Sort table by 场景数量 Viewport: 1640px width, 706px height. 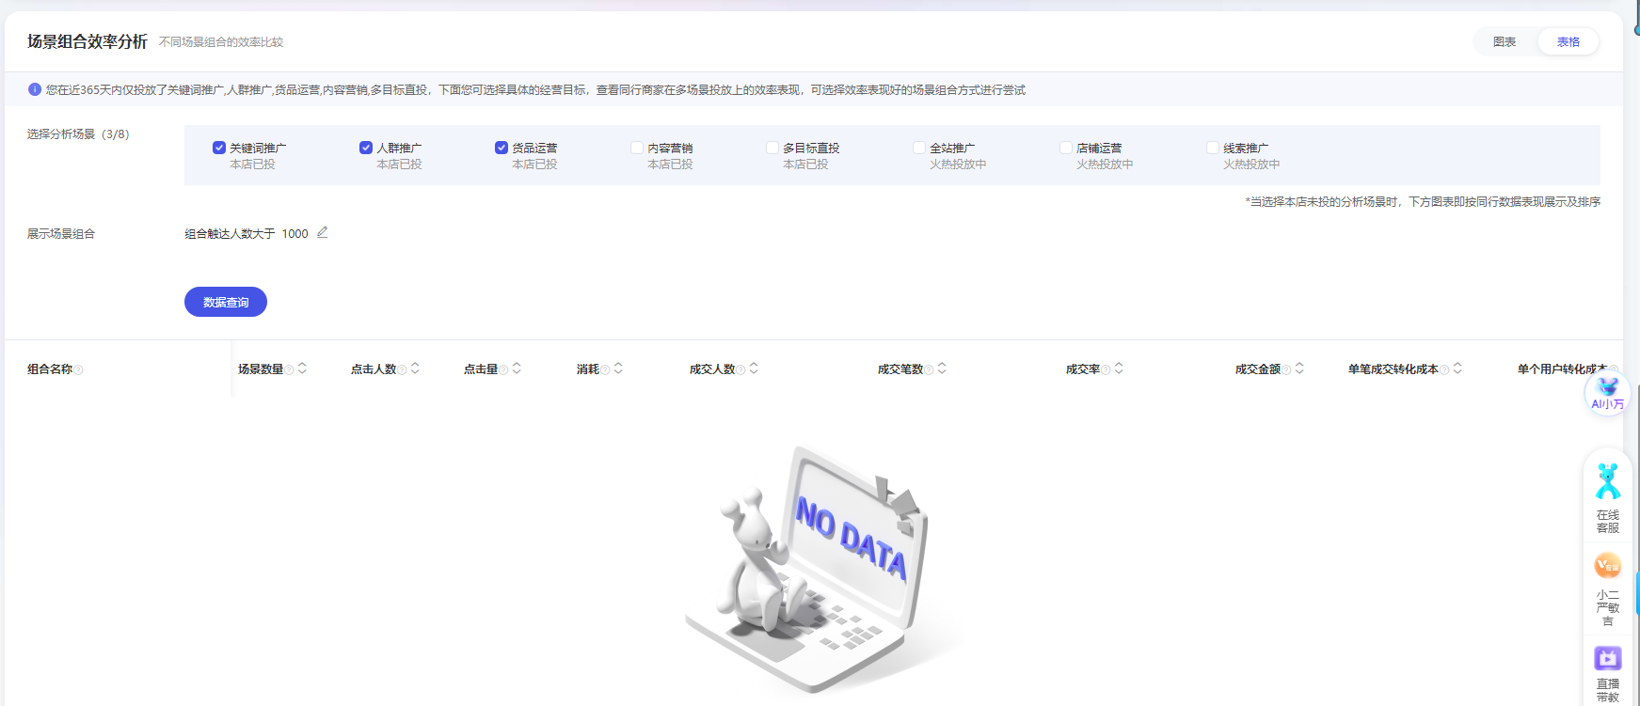pyautogui.click(x=302, y=369)
